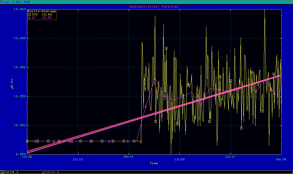The image size is (293, 174).
Task: Toggle the Curve 1 label in bottom bar
Action: (x=11, y=172)
